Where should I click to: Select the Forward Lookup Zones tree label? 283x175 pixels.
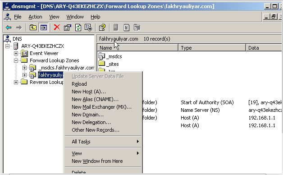pos(55,60)
